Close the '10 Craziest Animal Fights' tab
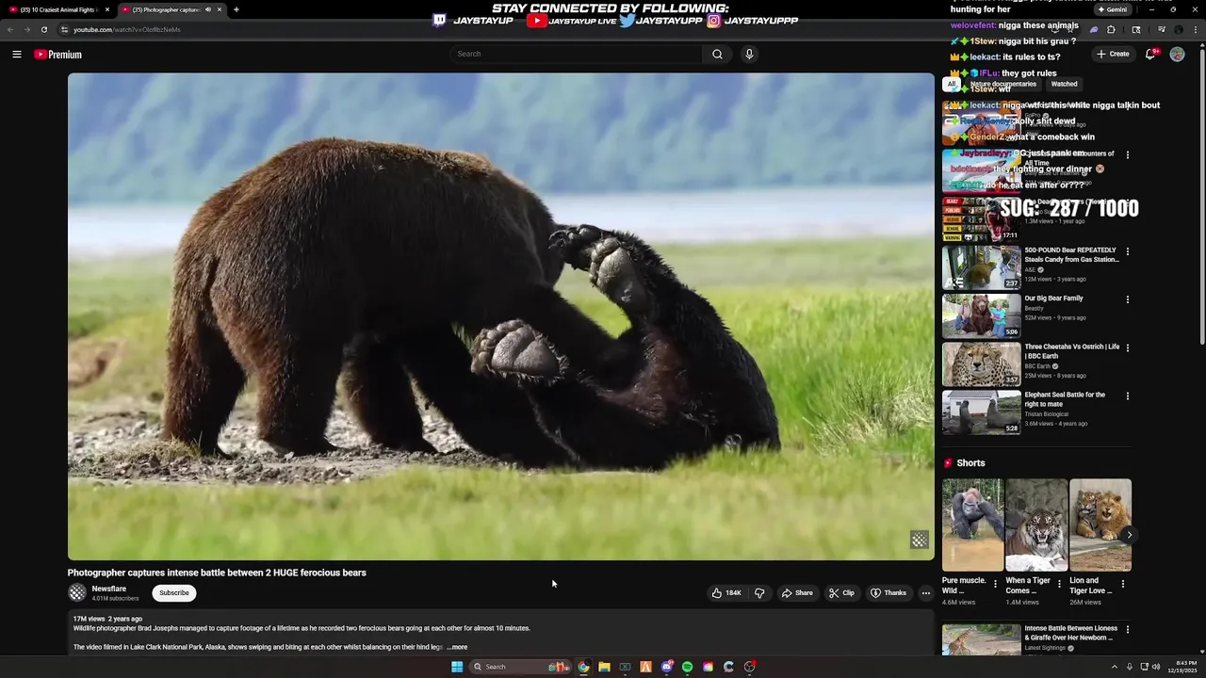 [x=107, y=9]
